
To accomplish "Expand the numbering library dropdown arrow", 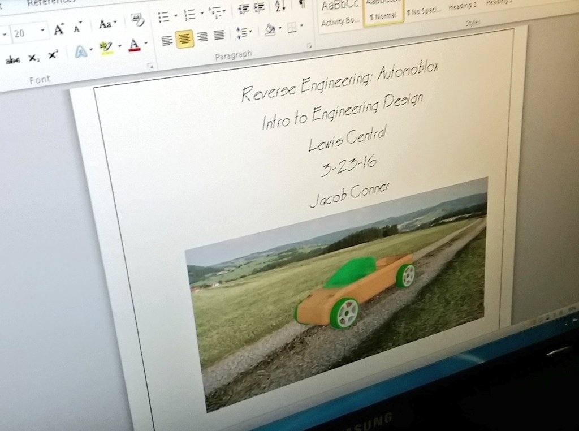I will coord(202,14).
